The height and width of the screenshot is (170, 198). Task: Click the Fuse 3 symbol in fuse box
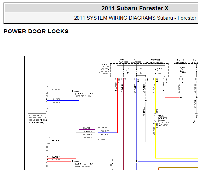pyautogui.click(x=123, y=71)
